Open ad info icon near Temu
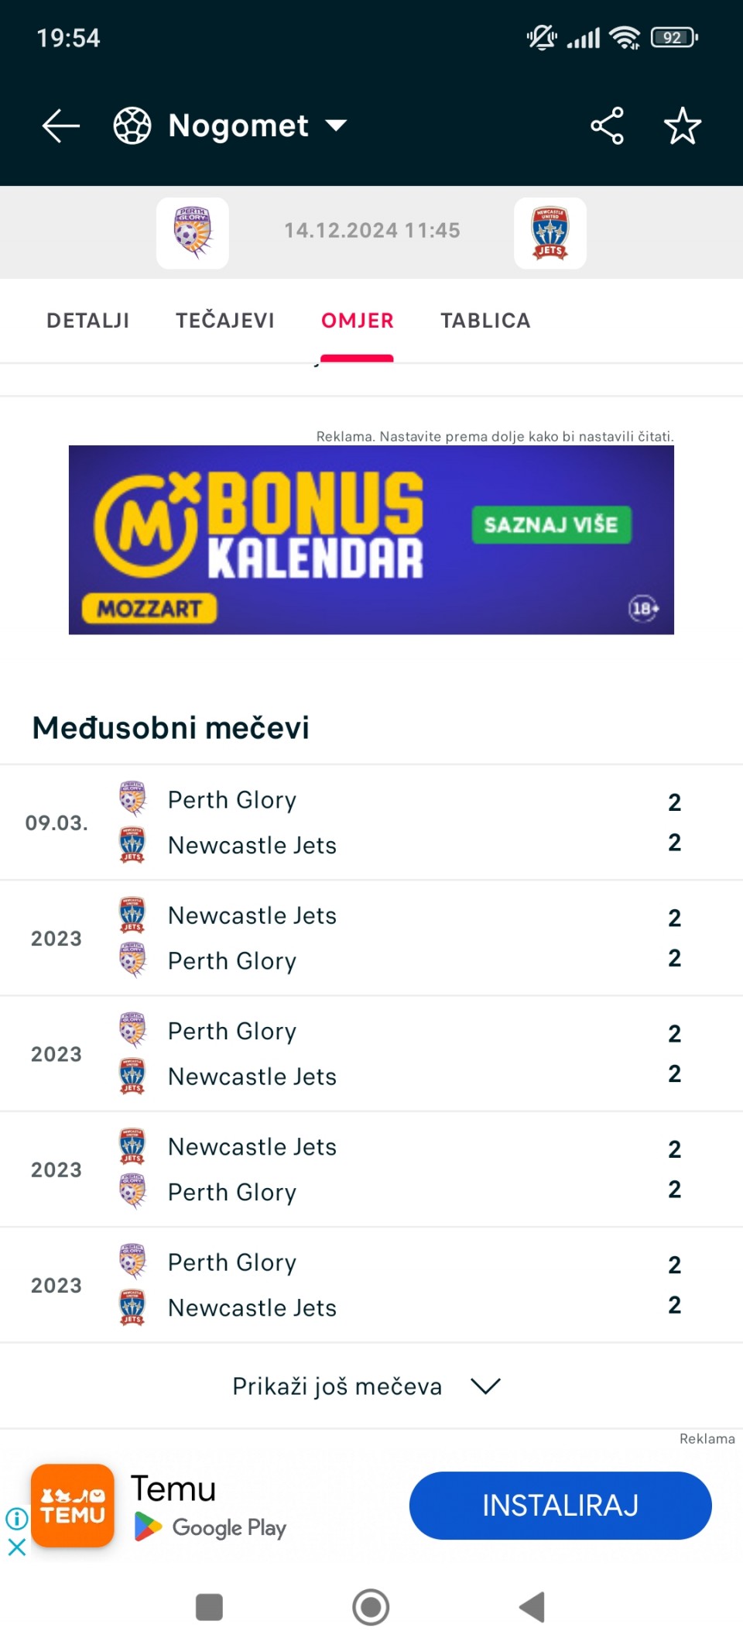The width and height of the screenshot is (743, 1652). click(x=16, y=1518)
